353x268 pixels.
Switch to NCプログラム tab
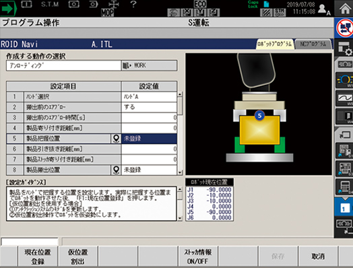313,44
